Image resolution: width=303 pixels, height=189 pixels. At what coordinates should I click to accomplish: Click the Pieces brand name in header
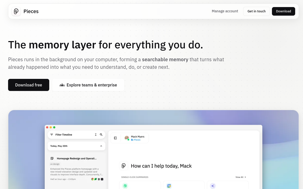click(31, 11)
